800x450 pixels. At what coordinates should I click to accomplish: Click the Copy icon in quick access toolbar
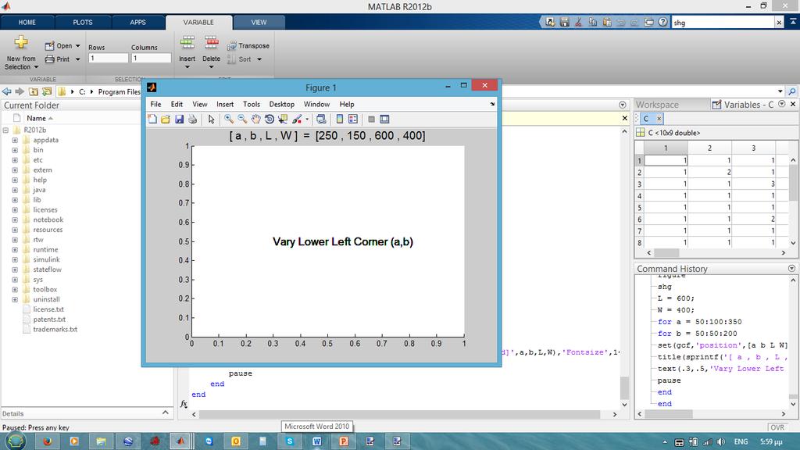coord(592,22)
